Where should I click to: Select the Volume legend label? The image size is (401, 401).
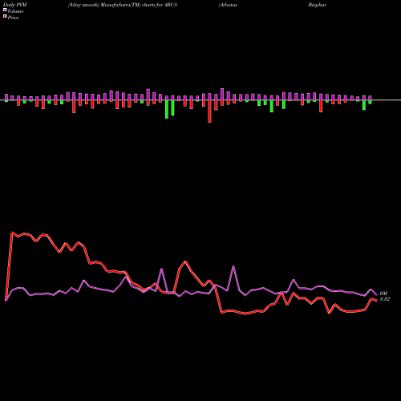[15, 11]
